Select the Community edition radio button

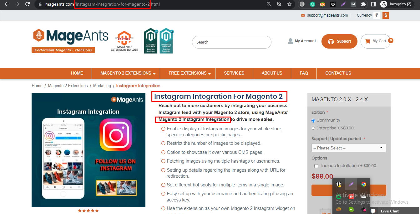click(313, 120)
